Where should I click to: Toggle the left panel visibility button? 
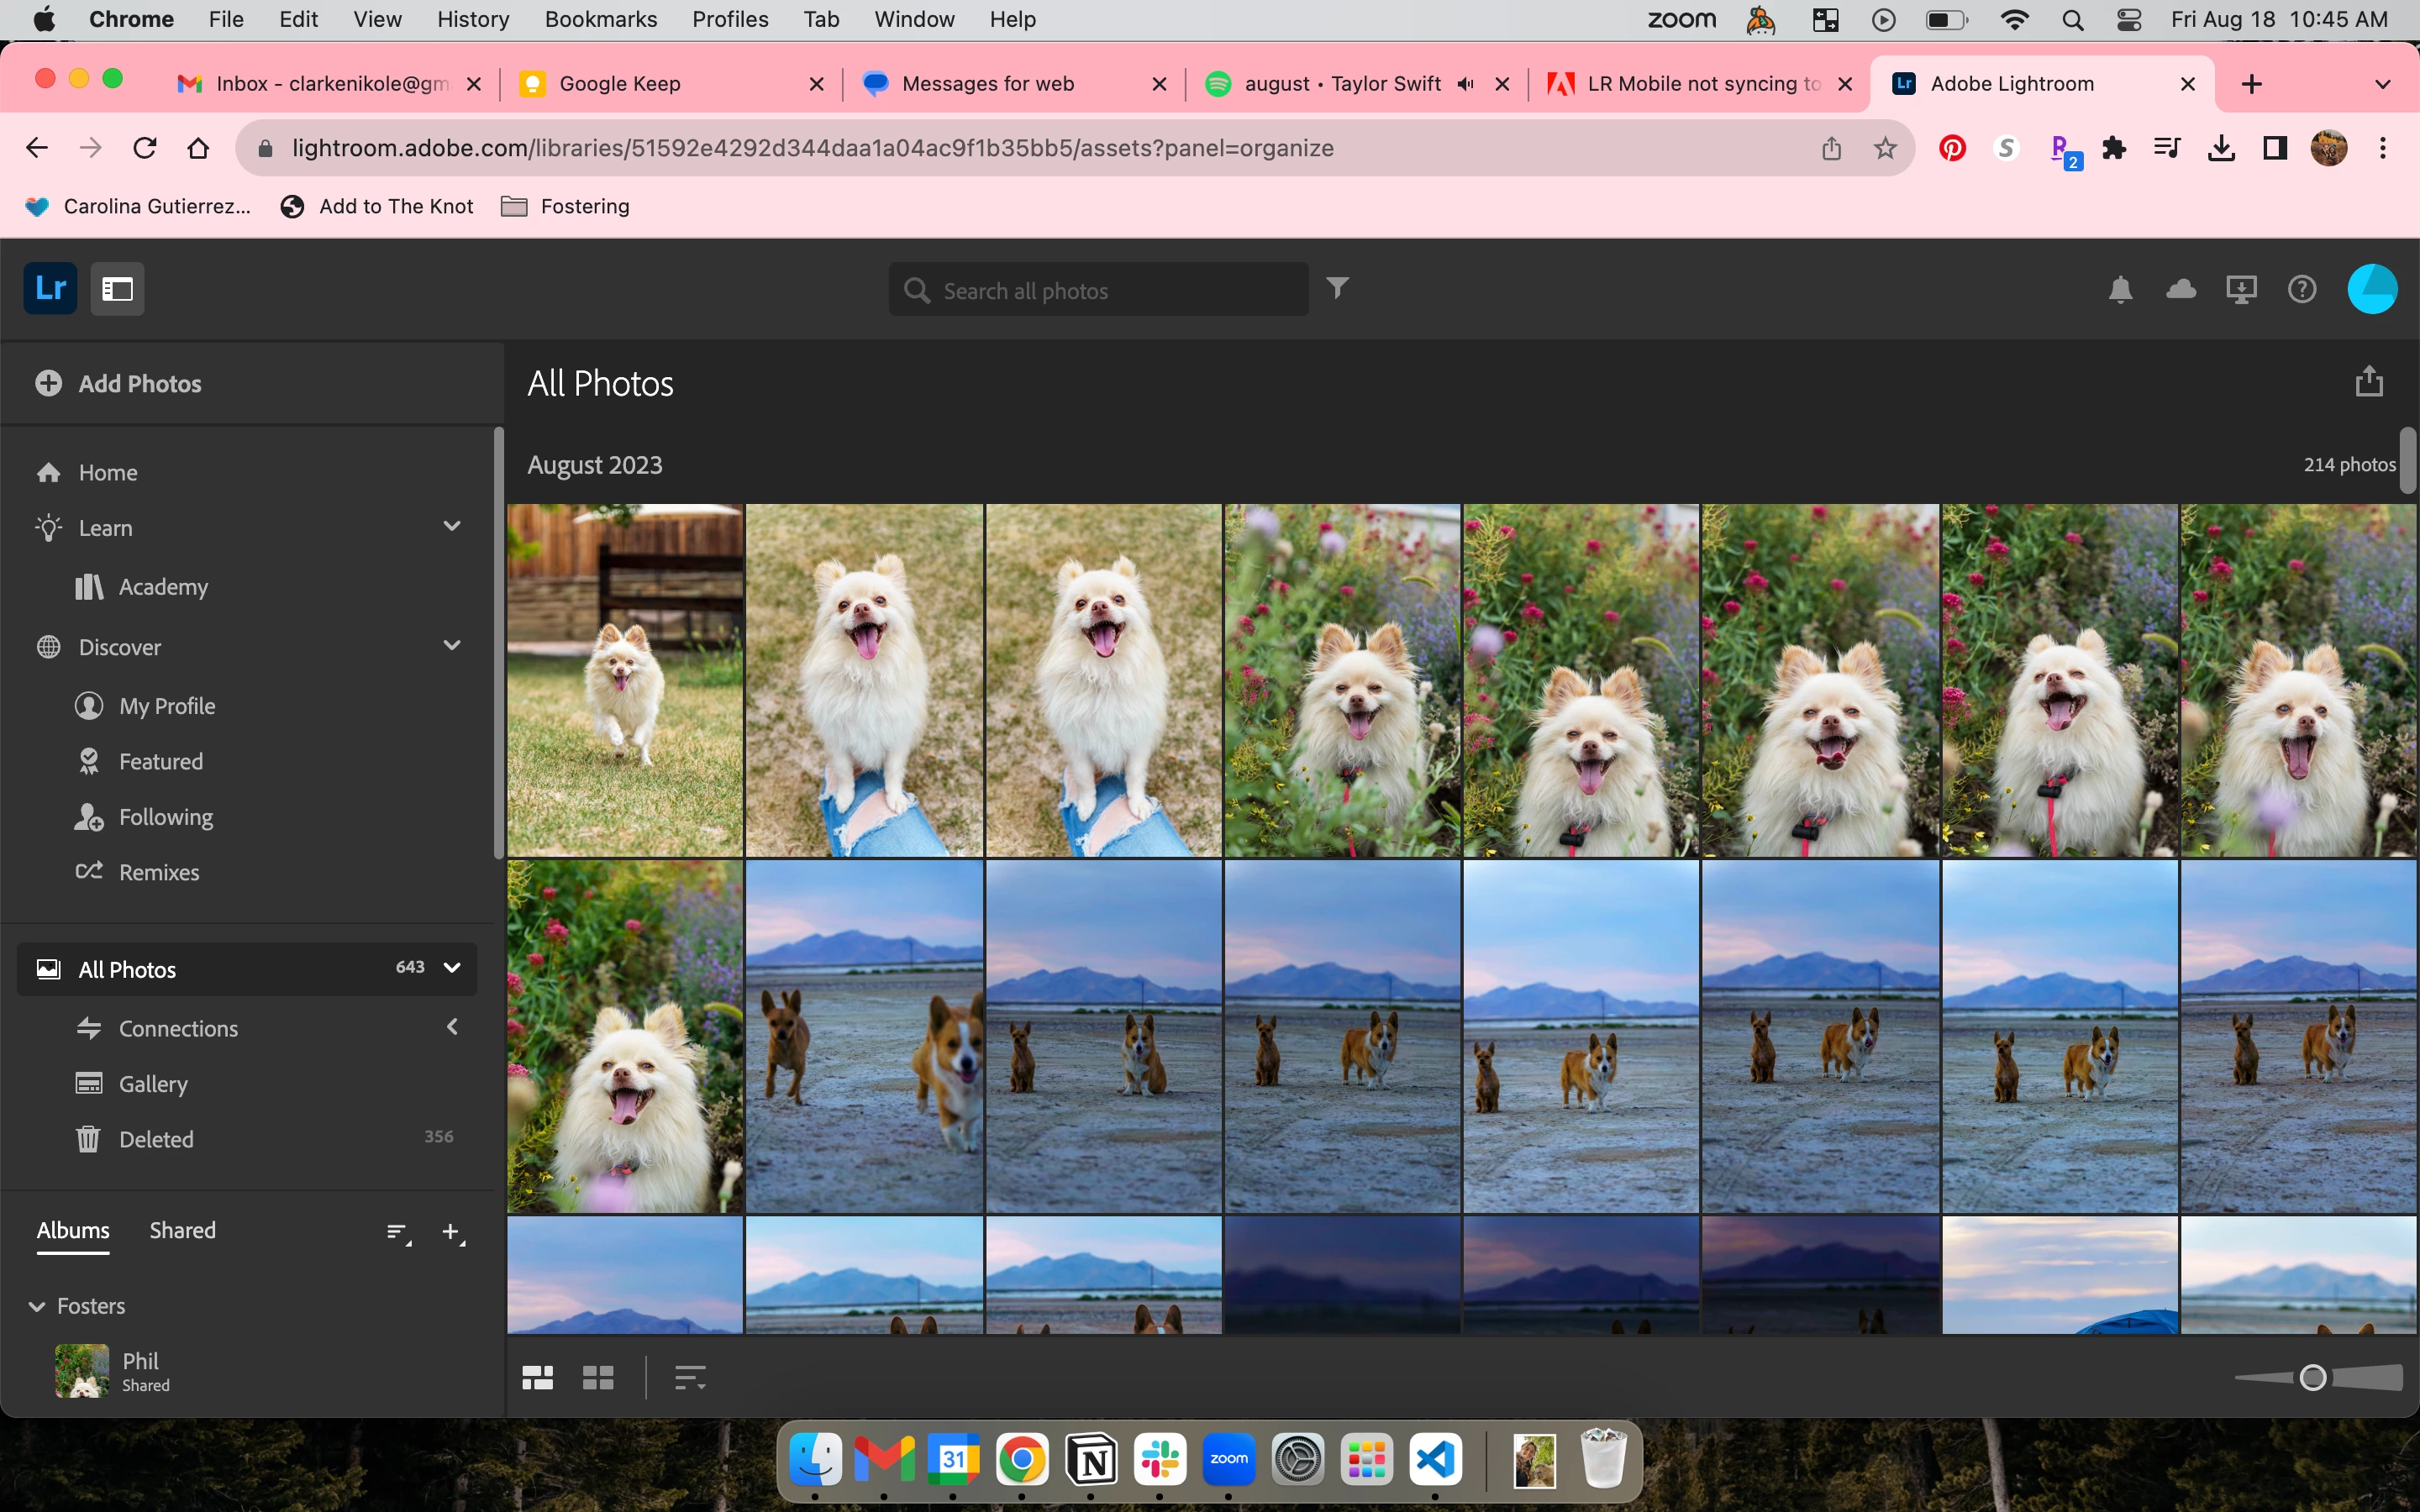(117, 290)
